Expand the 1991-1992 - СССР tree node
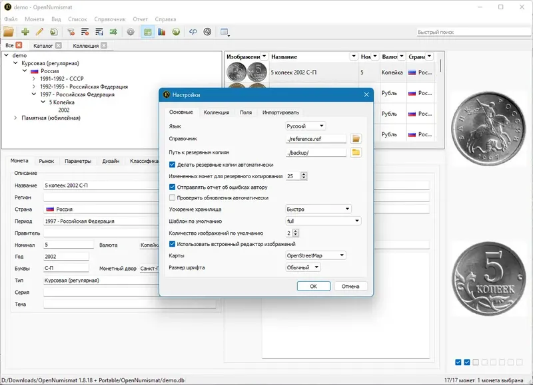This screenshot has width=533, height=385. coord(34,78)
